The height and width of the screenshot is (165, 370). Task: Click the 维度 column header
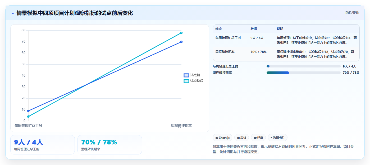tap(218, 29)
